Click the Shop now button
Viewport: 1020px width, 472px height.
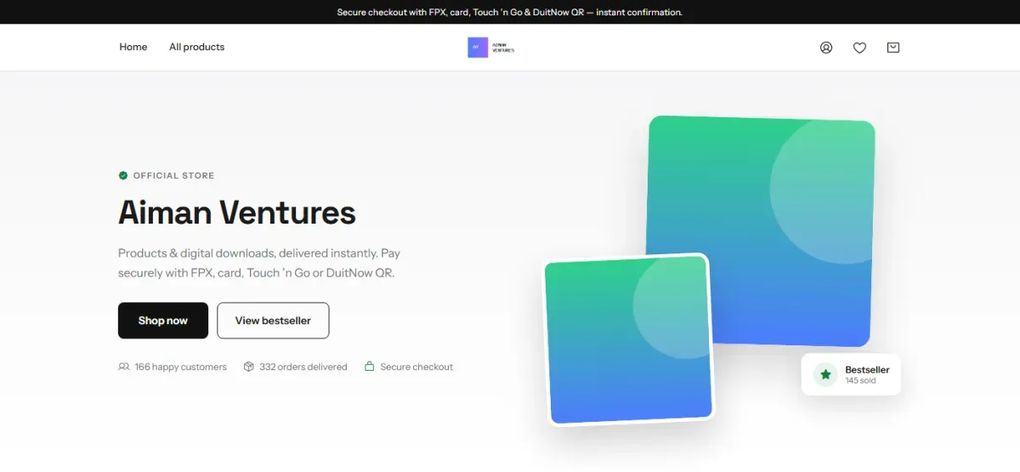163,321
